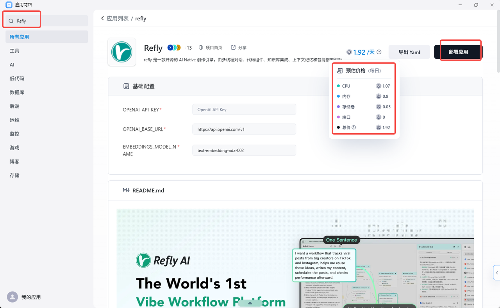Click the 端口 price row 0
This screenshot has height=308, width=500.
point(363,117)
